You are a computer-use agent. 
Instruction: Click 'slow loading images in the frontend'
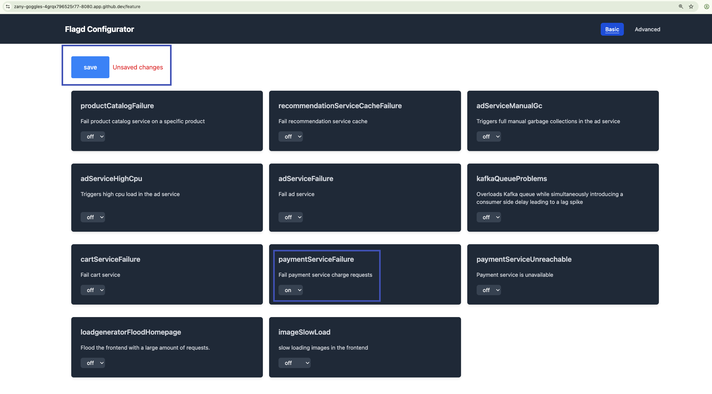(323, 348)
